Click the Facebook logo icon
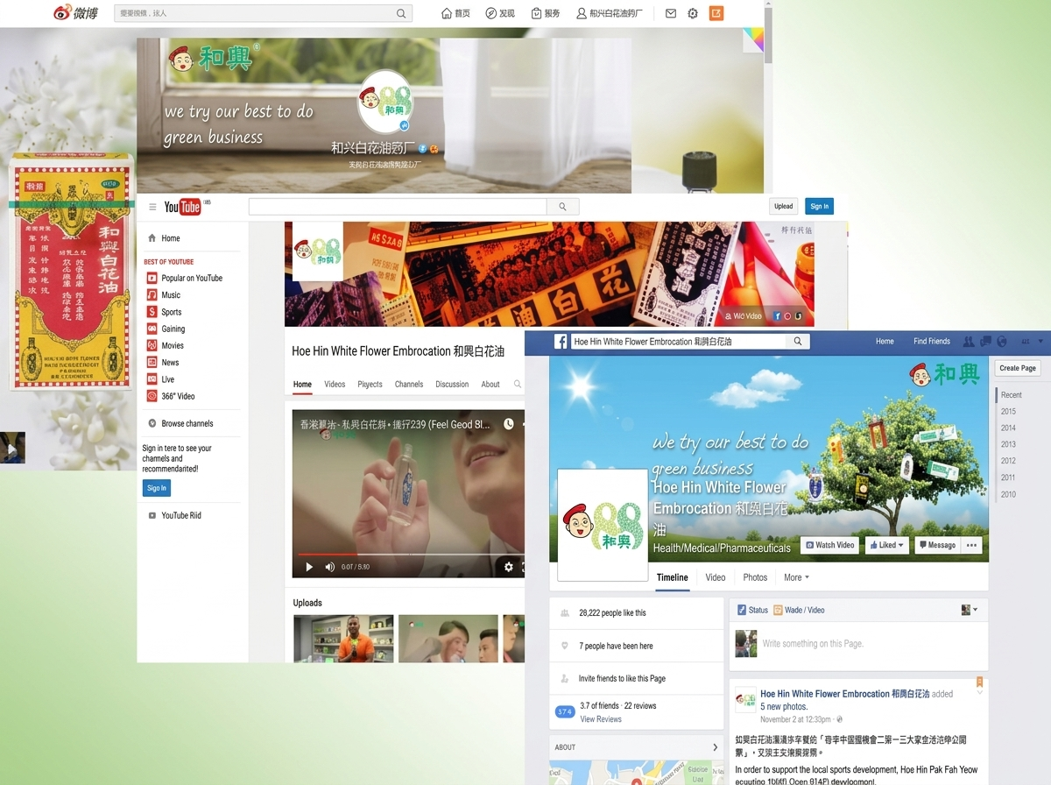The image size is (1051, 785). click(561, 342)
